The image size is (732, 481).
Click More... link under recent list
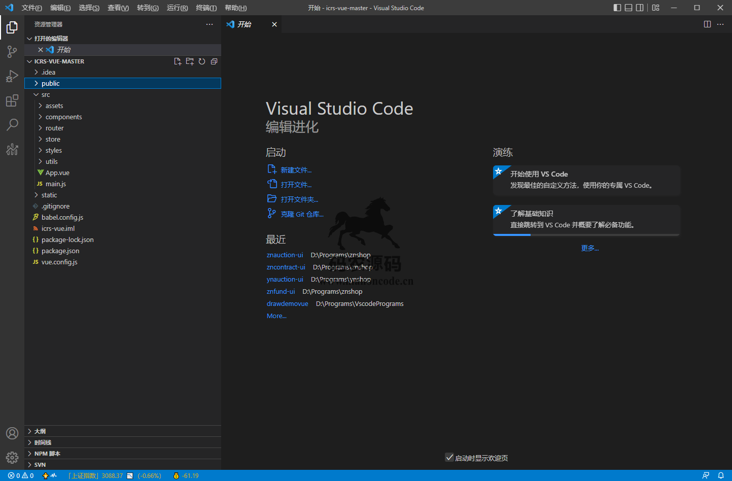coord(276,316)
